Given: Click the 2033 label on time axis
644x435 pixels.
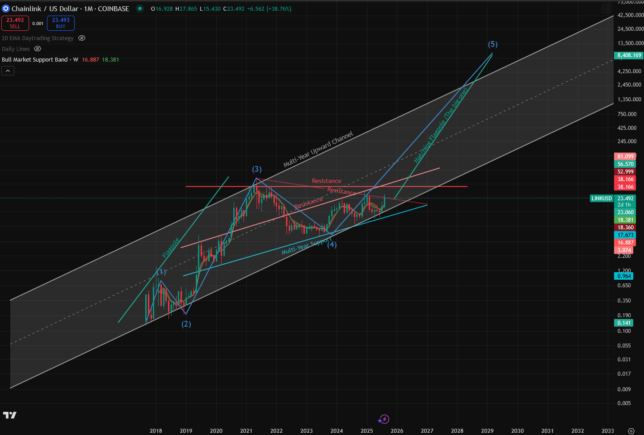Looking at the screenshot, I should tap(608, 431).
